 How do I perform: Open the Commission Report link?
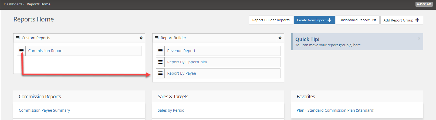45,51
